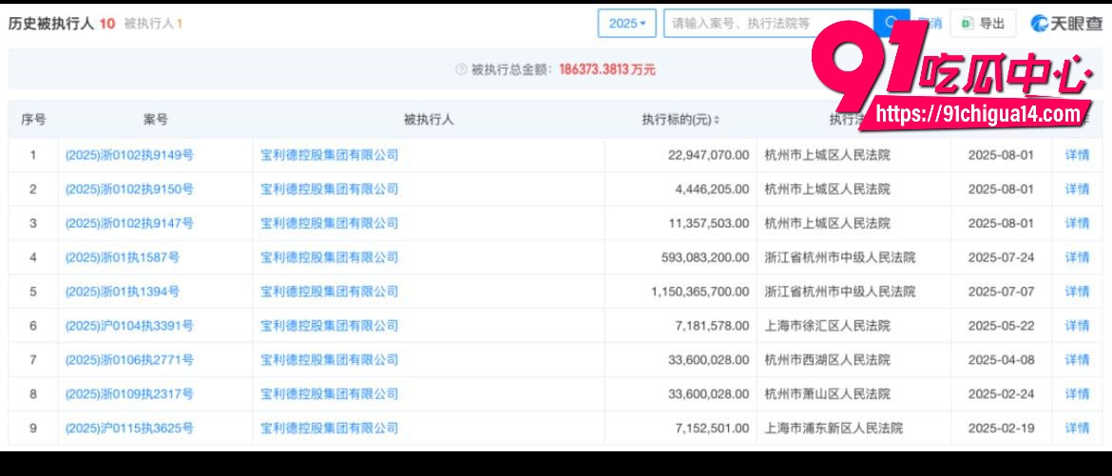The image size is (1112, 476).
Task: Click 浙江省杭州市中级人民法院 in the 执1394号 row
Action: [839, 291]
